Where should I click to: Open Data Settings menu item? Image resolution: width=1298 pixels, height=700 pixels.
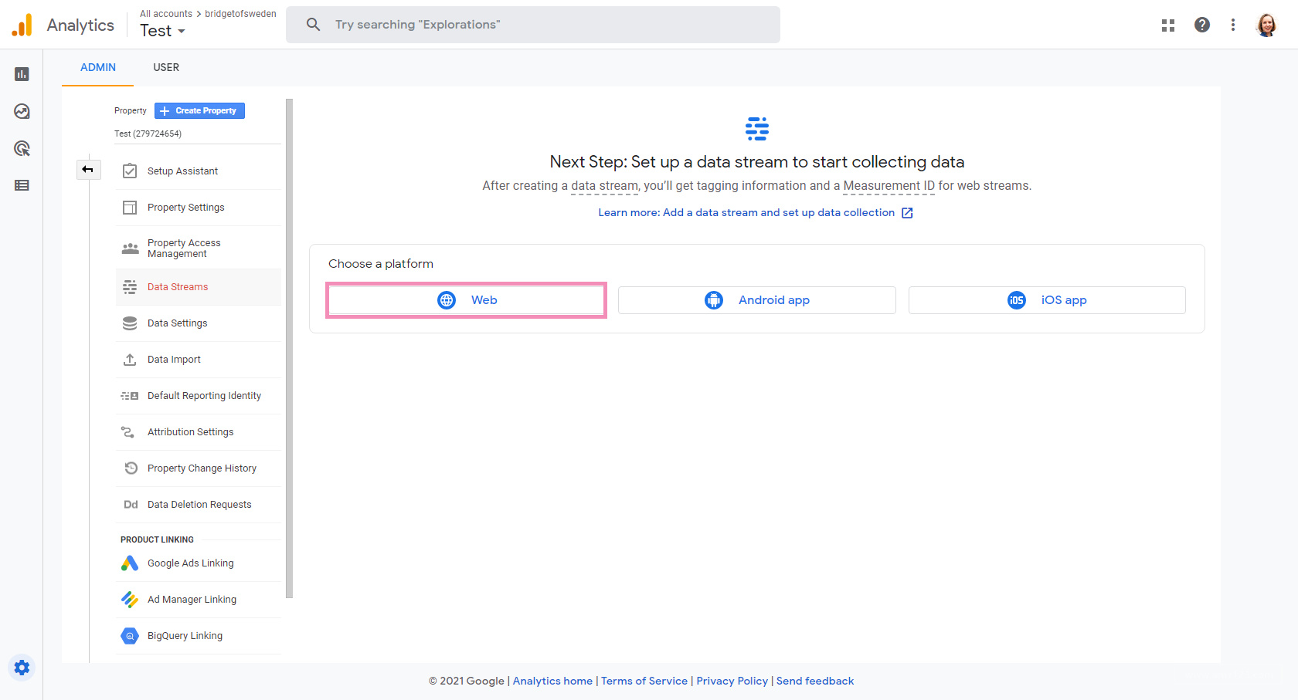[199, 323]
